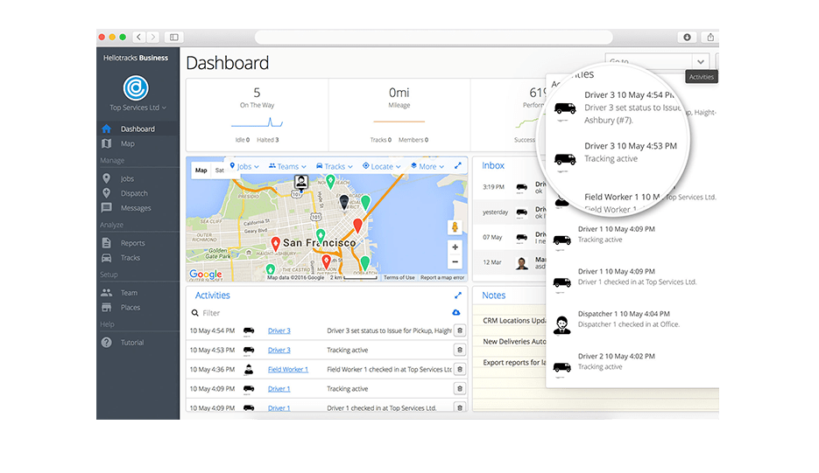Viewport: 819px width, 473px height.
Task: Open Driver 3 link in 4:53 PM row
Action: [x=279, y=350]
